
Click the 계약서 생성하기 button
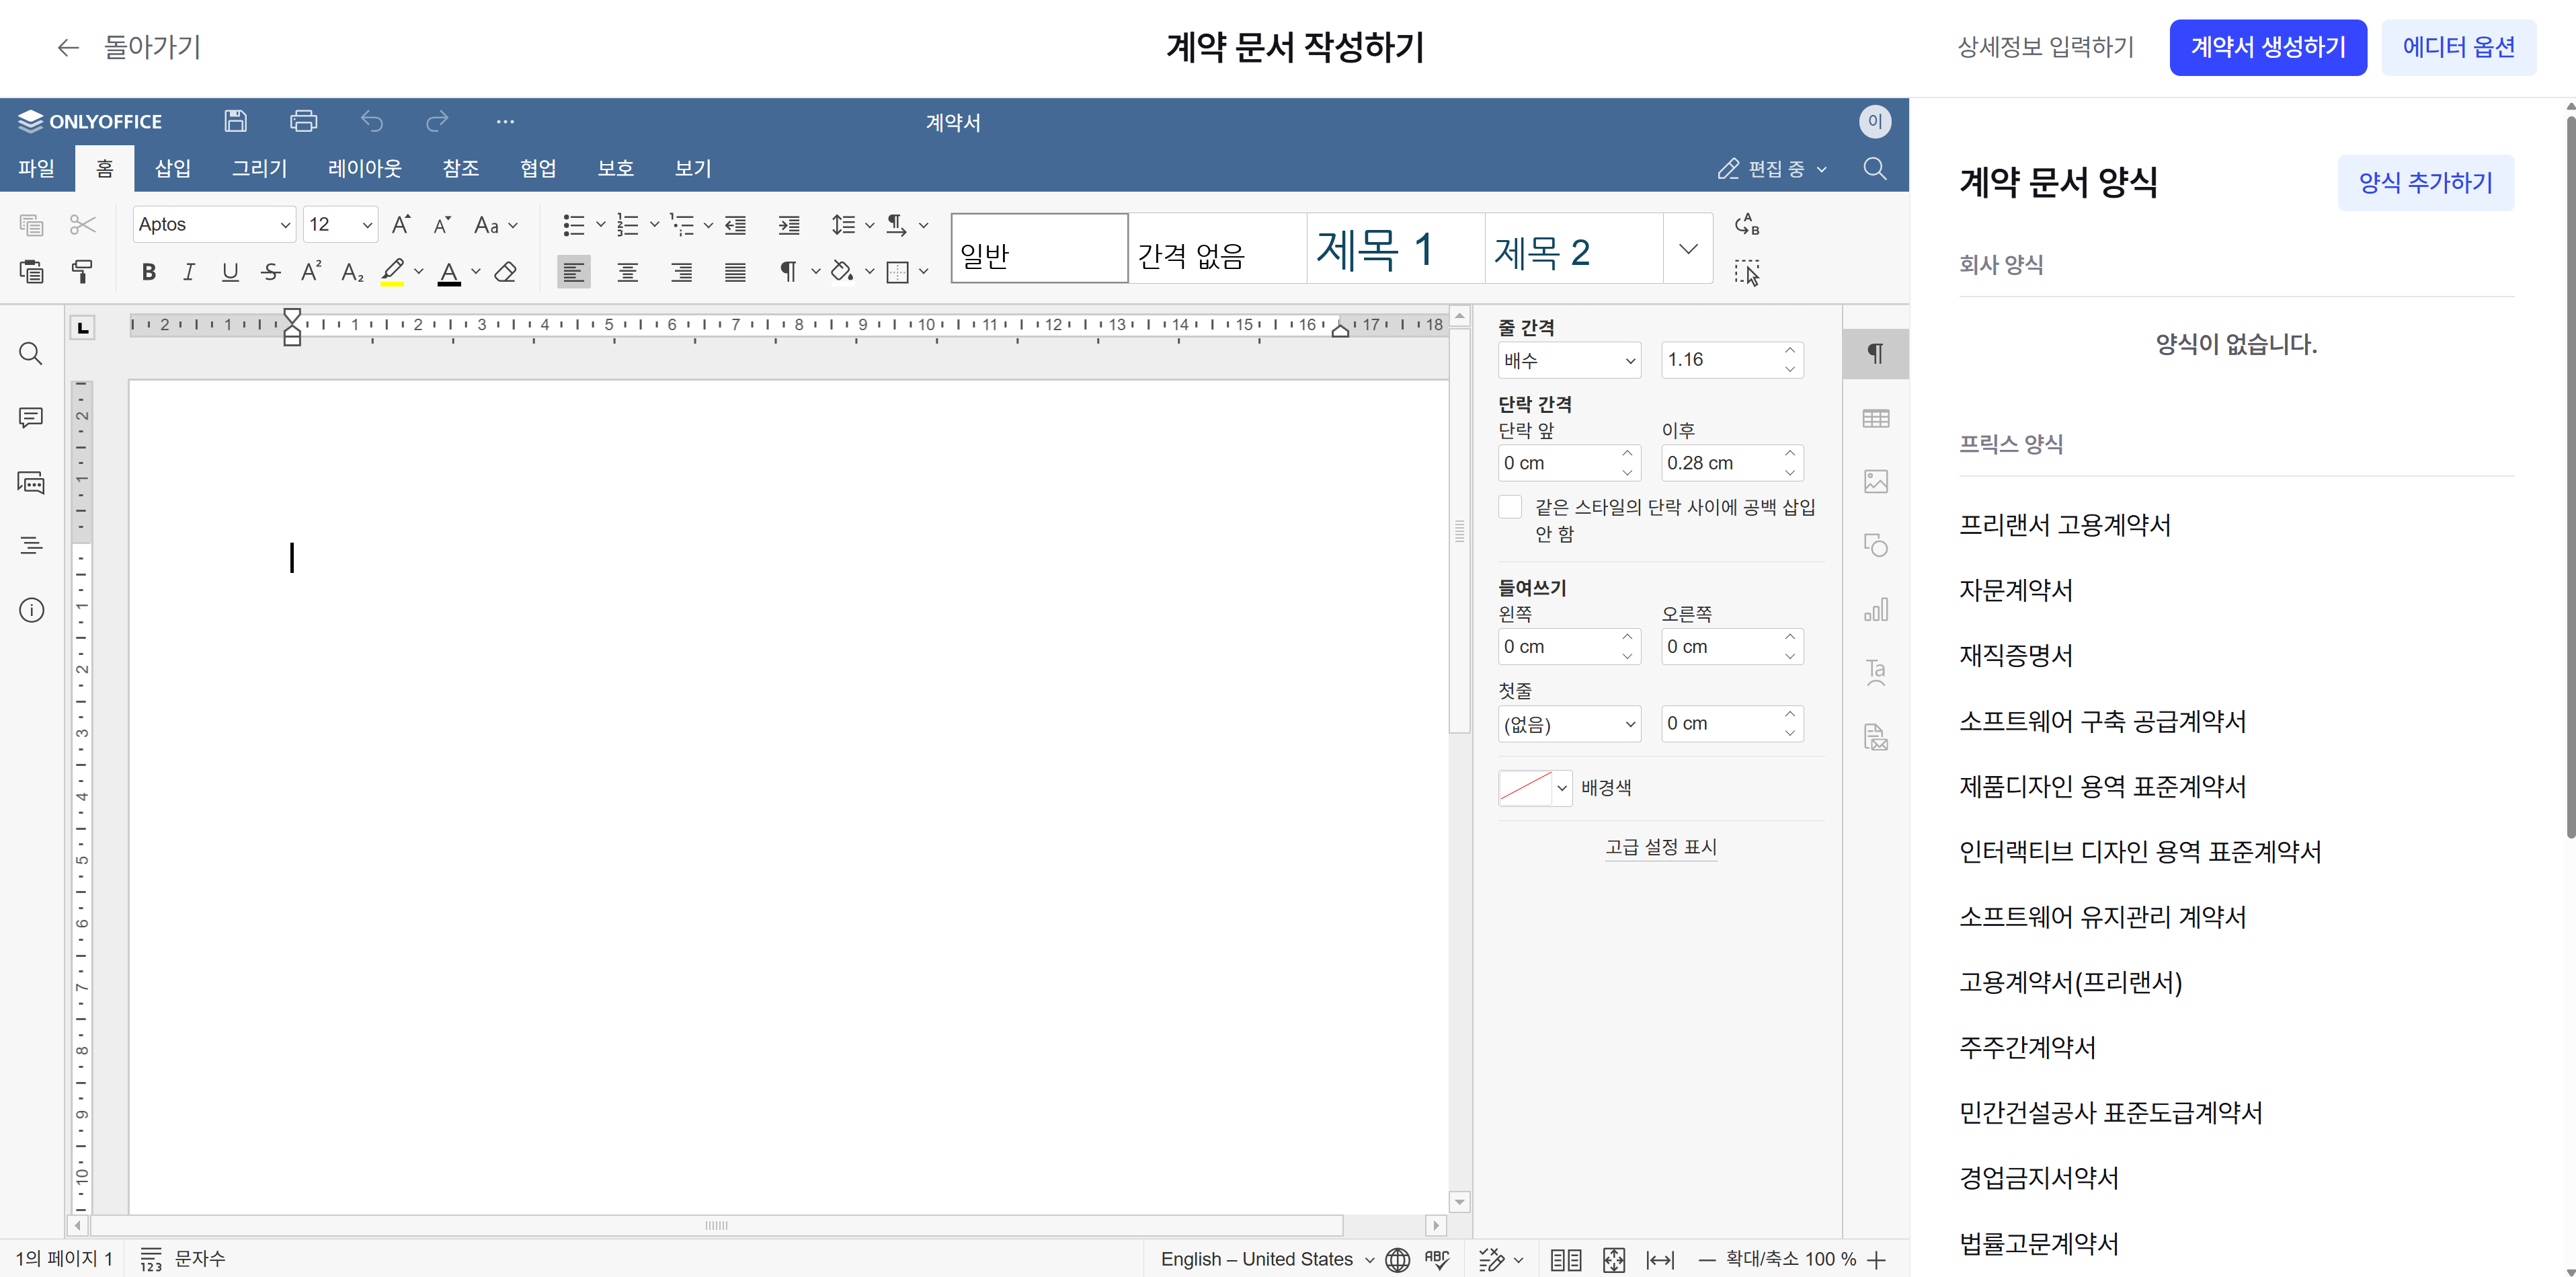pyautogui.click(x=2267, y=47)
